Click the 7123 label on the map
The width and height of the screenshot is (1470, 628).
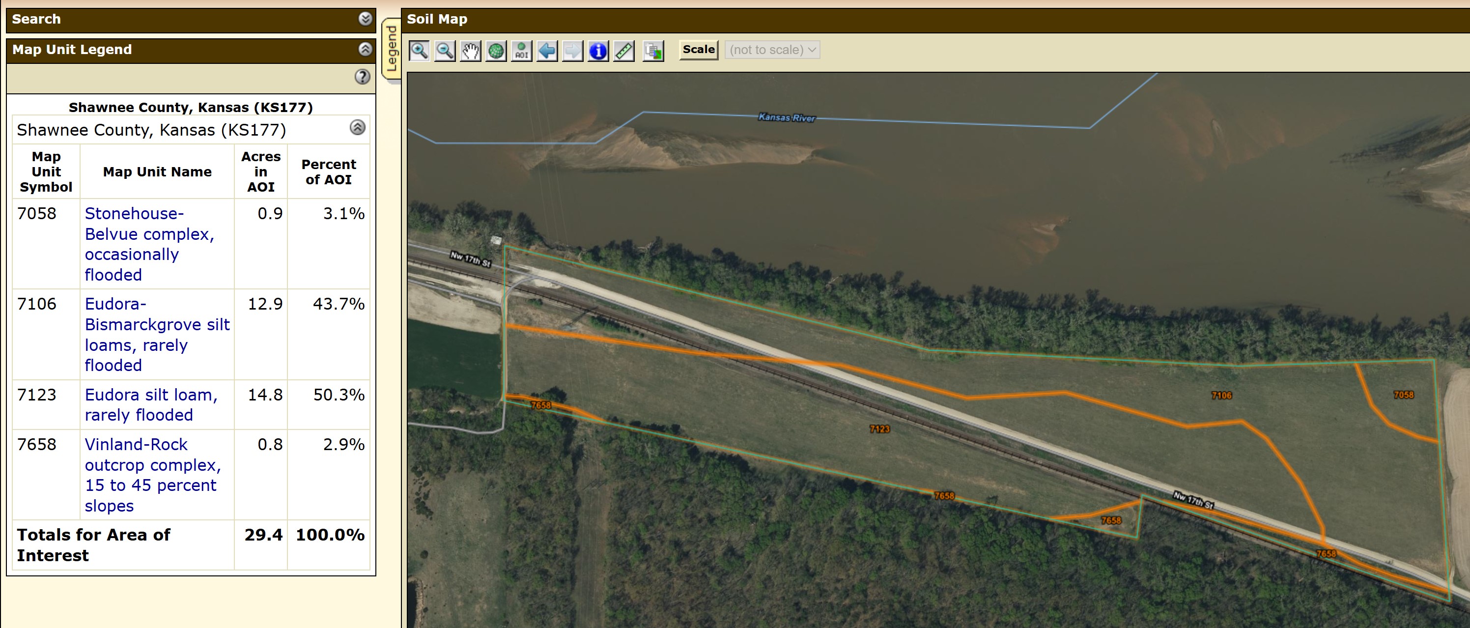(879, 429)
